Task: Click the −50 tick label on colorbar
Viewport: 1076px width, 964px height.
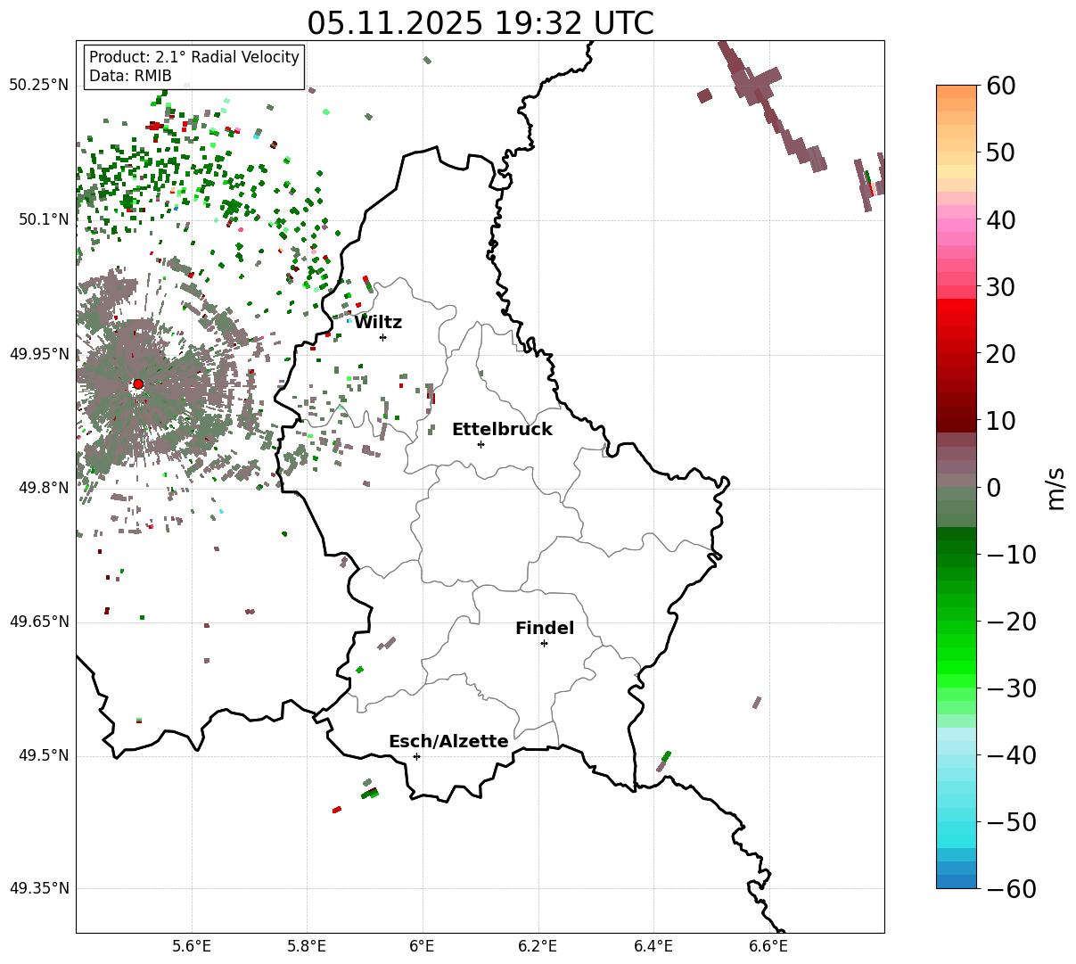Action: [1011, 822]
